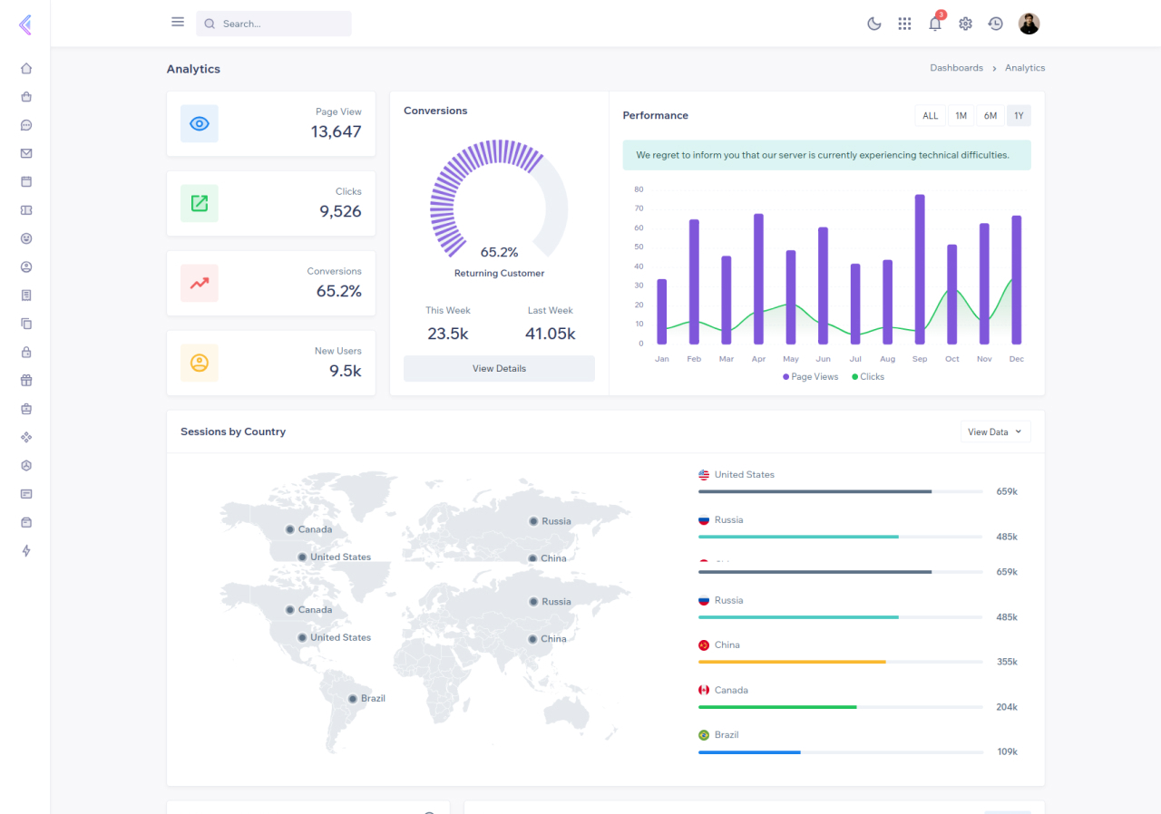Open the smiley face sidebar icon

pyautogui.click(x=26, y=238)
